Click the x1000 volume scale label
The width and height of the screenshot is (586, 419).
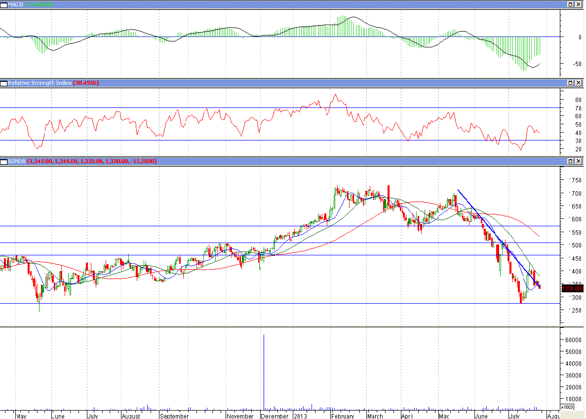point(567,407)
